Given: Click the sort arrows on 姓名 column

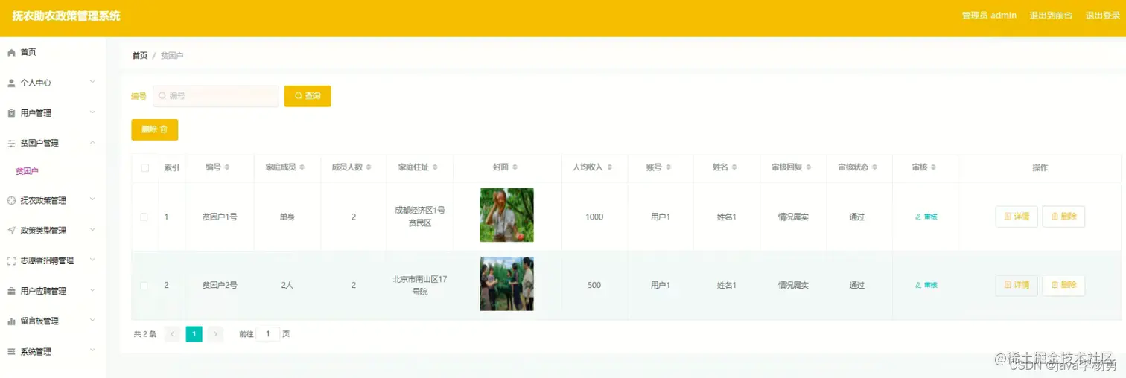Looking at the screenshot, I should pyautogui.click(x=734, y=167).
